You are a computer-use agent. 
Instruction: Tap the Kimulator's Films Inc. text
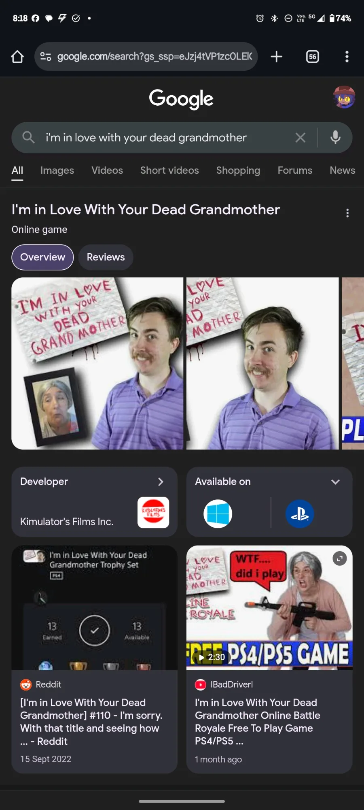(x=67, y=522)
